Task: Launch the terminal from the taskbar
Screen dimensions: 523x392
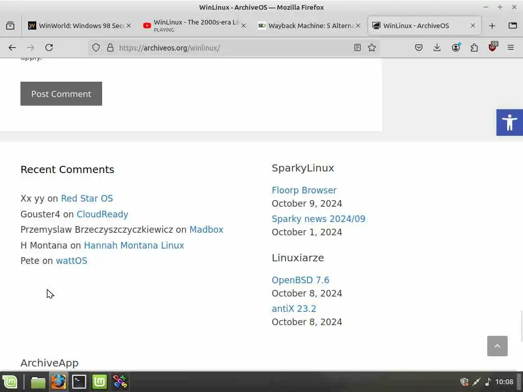Action: click(x=79, y=382)
